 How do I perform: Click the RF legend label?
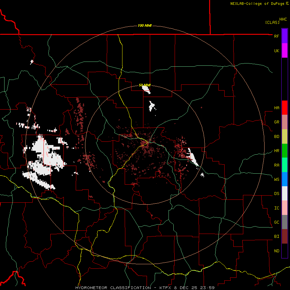(276, 36)
